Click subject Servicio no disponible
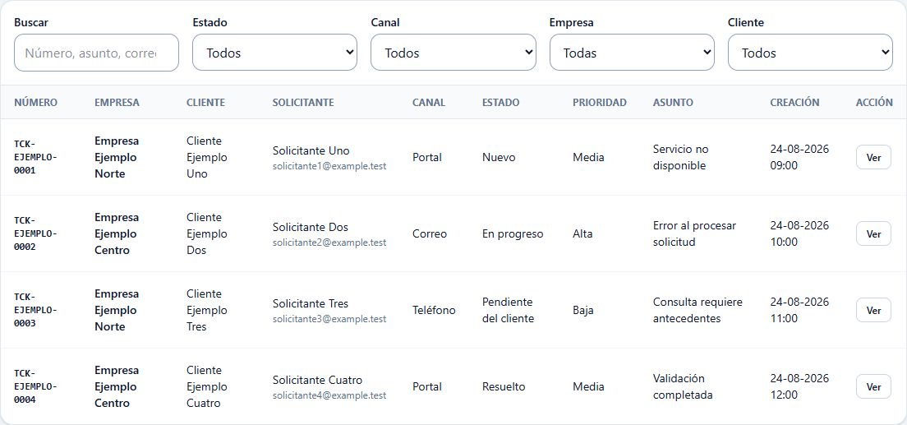The height and width of the screenshot is (425, 907). pos(681,158)
